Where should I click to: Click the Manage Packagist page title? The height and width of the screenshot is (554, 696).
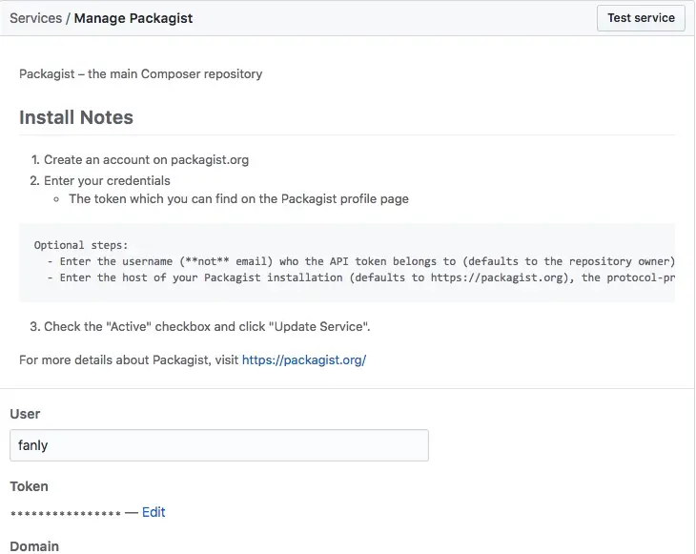(x=133, y=18)
